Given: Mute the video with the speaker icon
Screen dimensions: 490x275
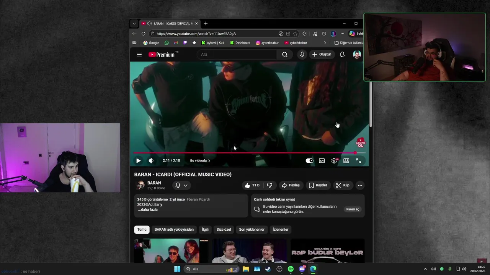Looking at the screenshot, I should pos(151,161).
